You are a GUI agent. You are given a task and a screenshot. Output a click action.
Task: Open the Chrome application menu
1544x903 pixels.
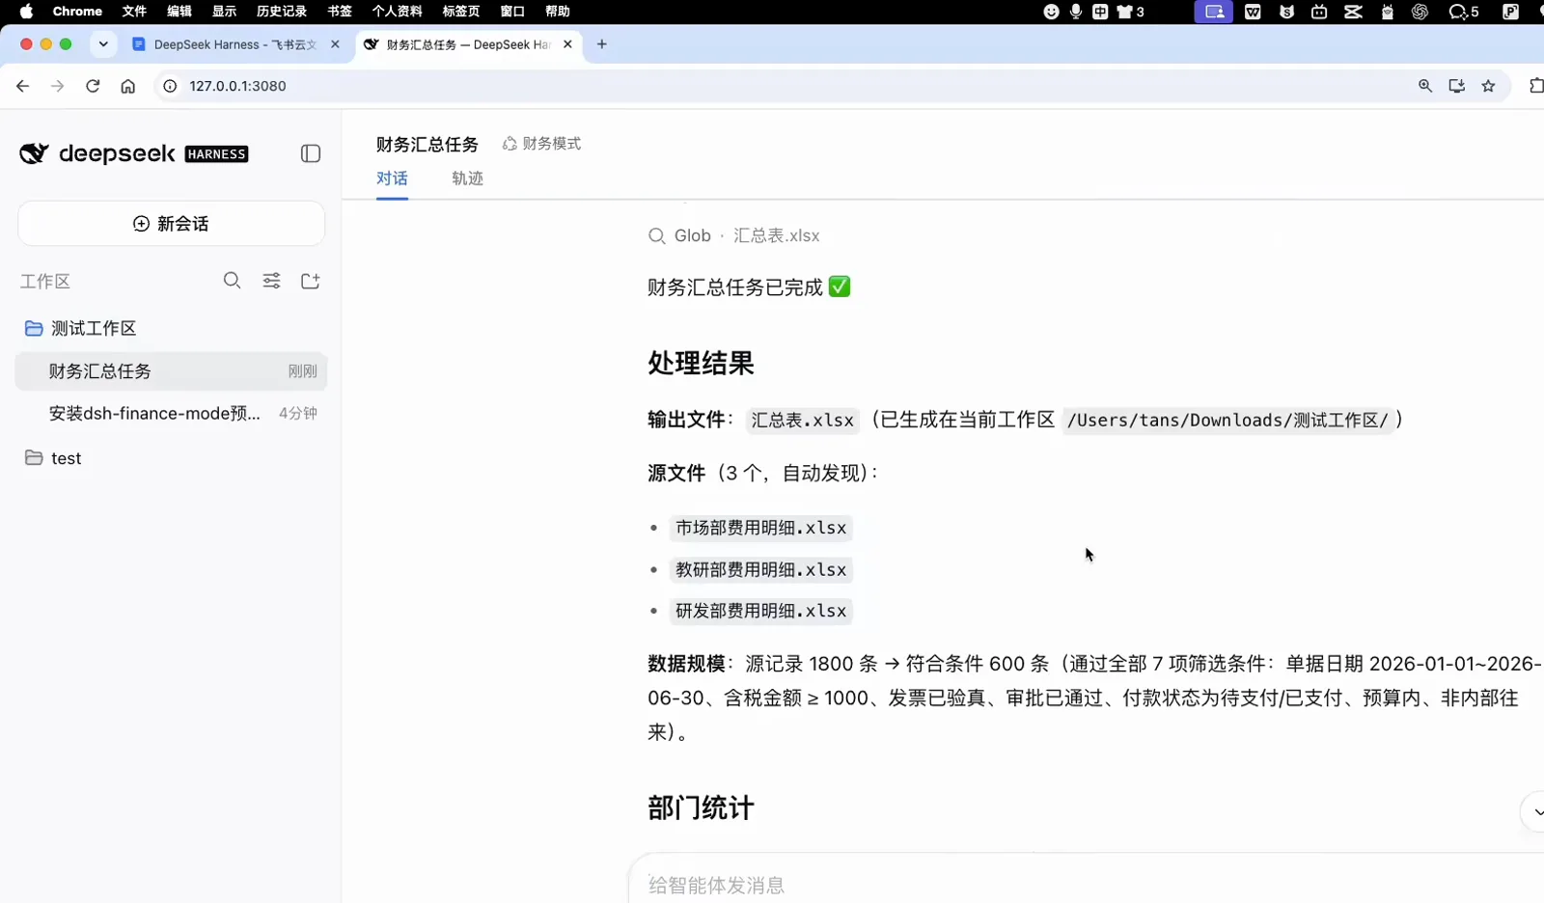[77, 12]
